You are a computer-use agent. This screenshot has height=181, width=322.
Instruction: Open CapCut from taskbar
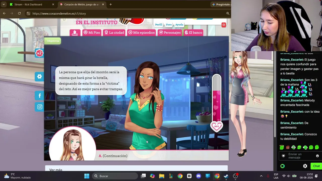click(189, 176)
